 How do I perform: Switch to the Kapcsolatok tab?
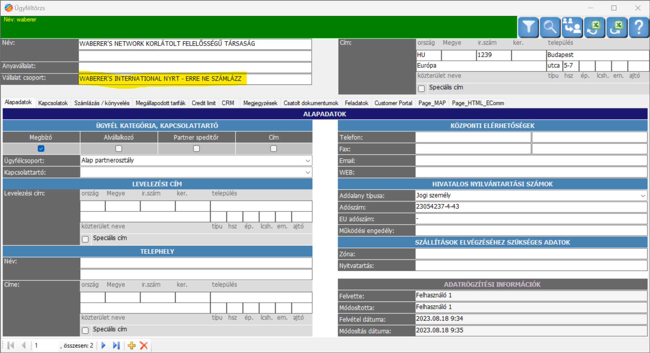(53, 103)
